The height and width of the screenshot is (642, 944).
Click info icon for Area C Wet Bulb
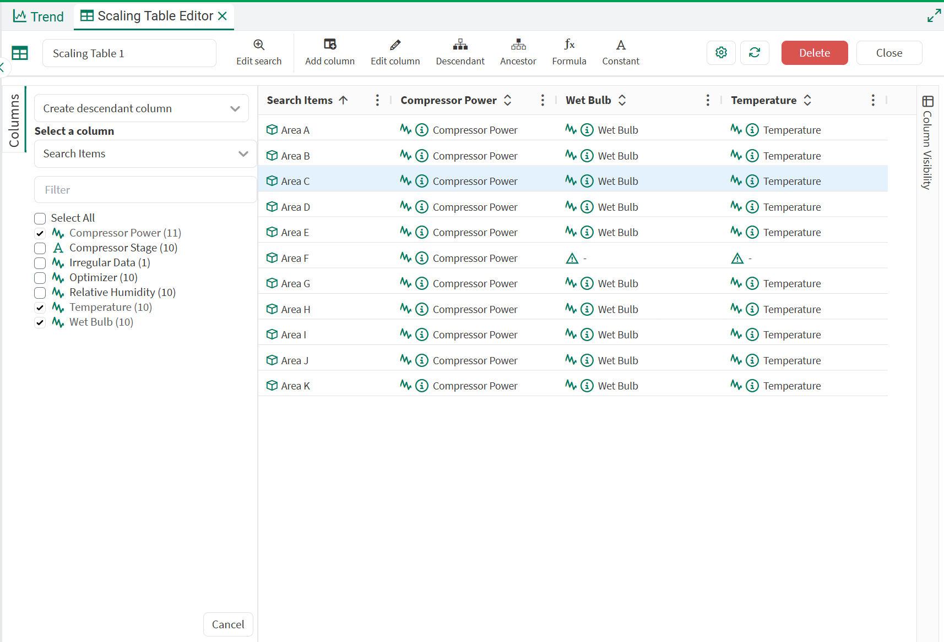587,181
